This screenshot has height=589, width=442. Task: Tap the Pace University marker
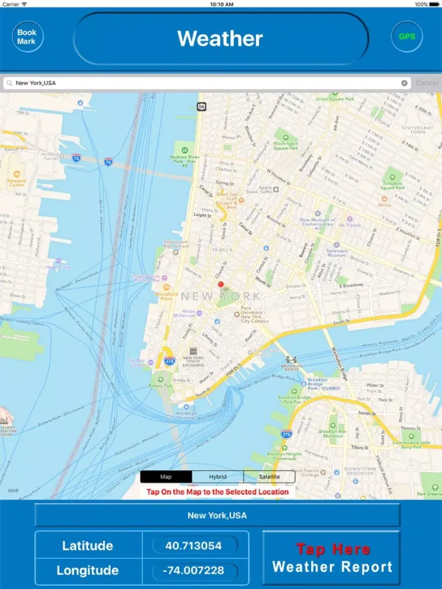237,315
